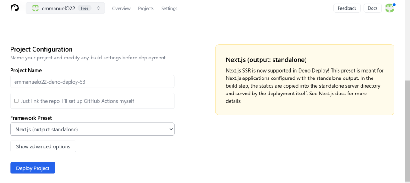This screenshot has width=410, height=183.
Task: Click the page vertical scrollbar
Action: [407, 131]
